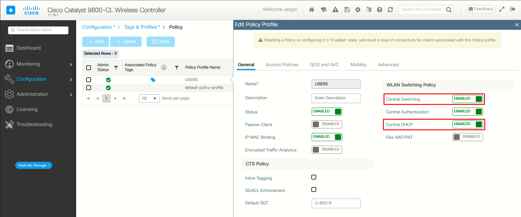Open the alerts warning triangle icon

pyautogui.click(x=335, y=10)
